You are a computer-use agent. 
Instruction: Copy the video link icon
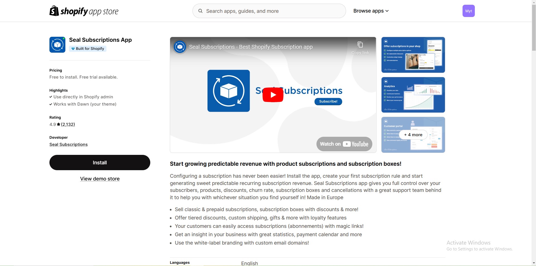360,45
